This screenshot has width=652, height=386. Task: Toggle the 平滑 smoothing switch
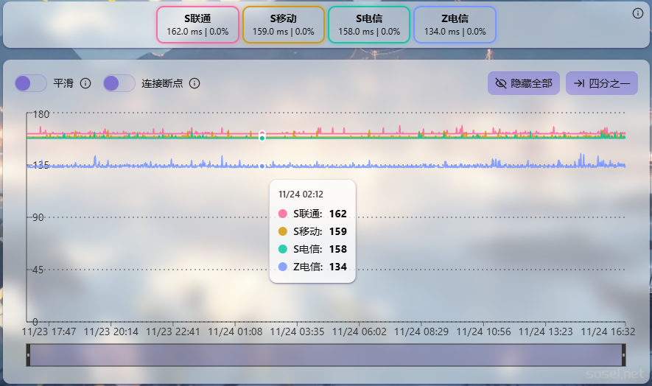coord(31,83)
